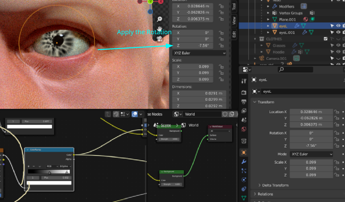
Task: Click Scene in the node editor breadcrumb
Action: point(166,125)
